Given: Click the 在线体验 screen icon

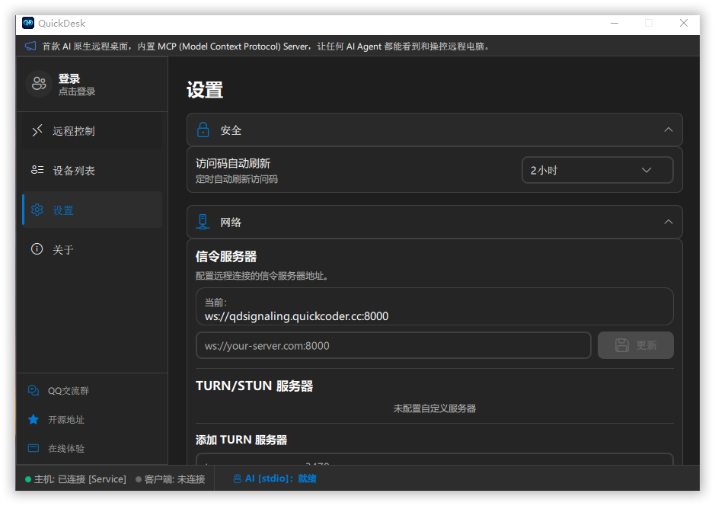Looking at the screenshot, I should (x=33, y=448).
